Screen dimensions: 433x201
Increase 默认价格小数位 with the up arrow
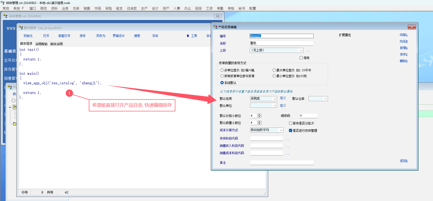pos(259,114)
